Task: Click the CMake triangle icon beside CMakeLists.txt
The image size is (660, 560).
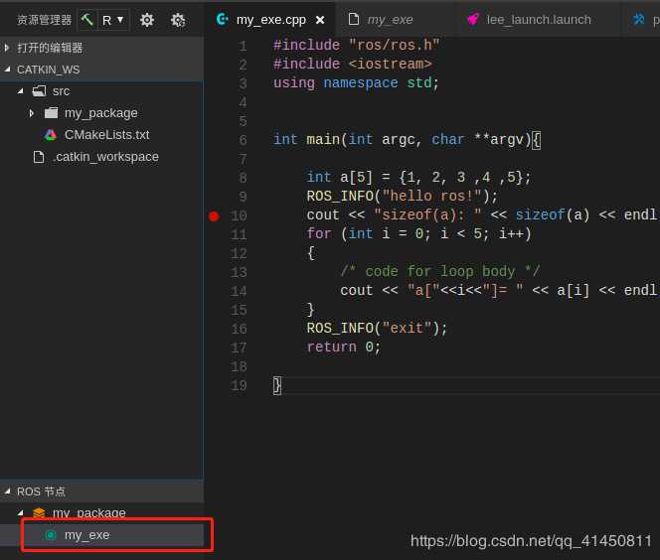Action: [51, 134]
